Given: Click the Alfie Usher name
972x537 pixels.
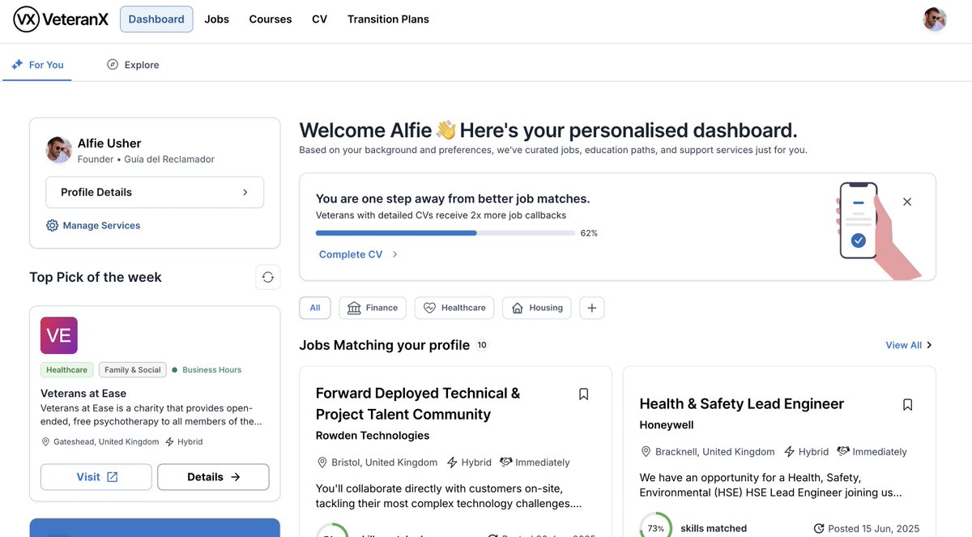Looking at the screenshot, I should tap(109, 143).
